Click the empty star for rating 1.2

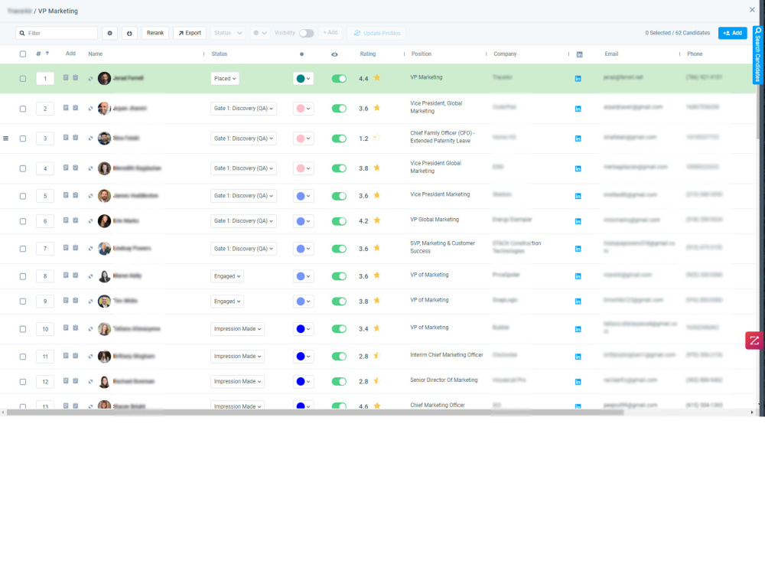(376, 138)
